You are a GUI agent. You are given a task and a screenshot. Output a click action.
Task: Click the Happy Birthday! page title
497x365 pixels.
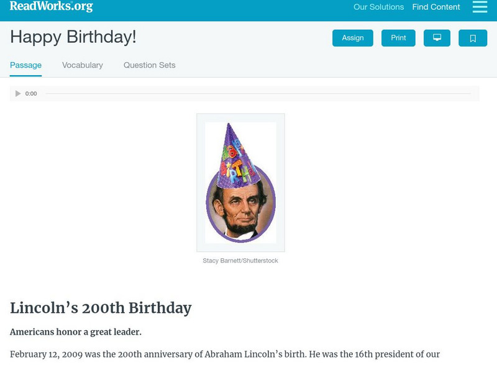(x=73, y=37)
